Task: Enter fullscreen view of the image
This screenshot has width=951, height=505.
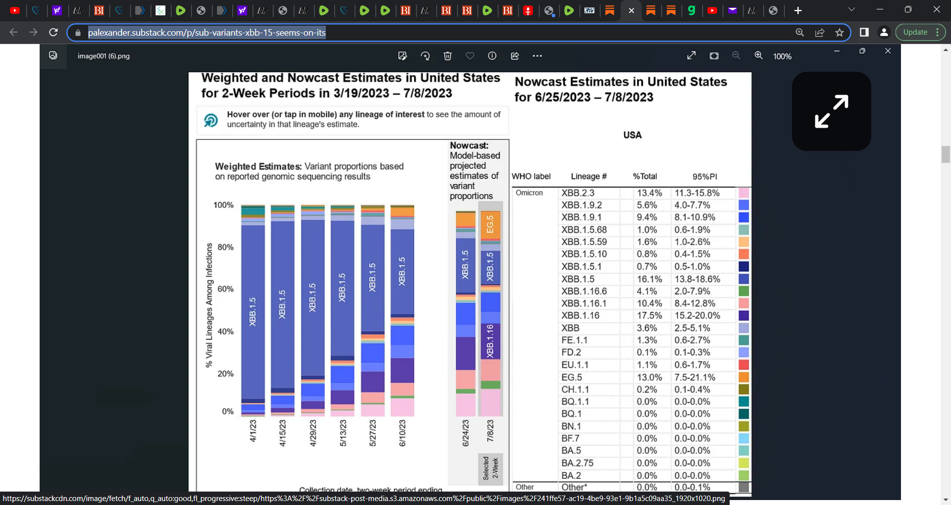Action: pos(691,55)
